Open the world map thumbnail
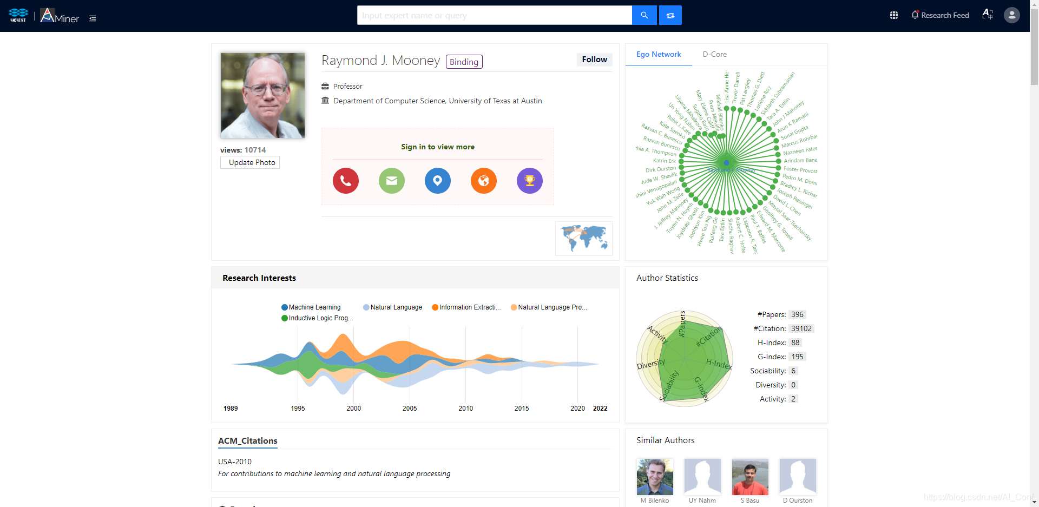This screenshot has height=507, width=1039. tap(584, 238)
